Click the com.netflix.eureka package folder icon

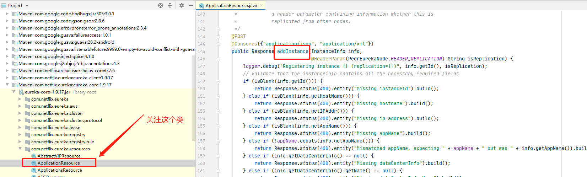tap(27, 99)
